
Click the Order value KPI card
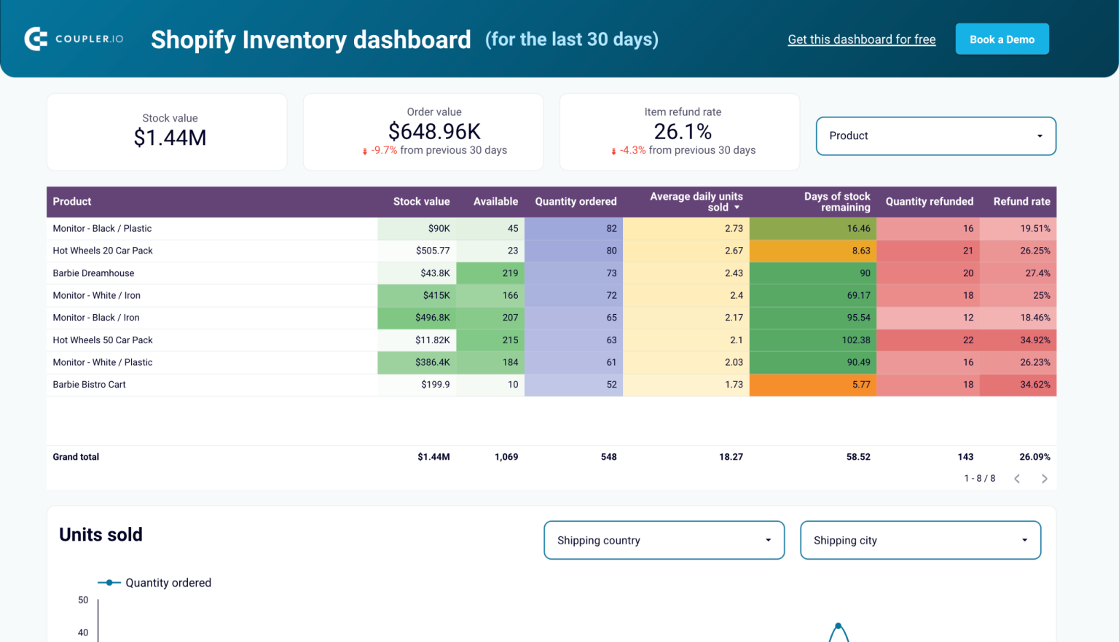click(x=423, y=132)
